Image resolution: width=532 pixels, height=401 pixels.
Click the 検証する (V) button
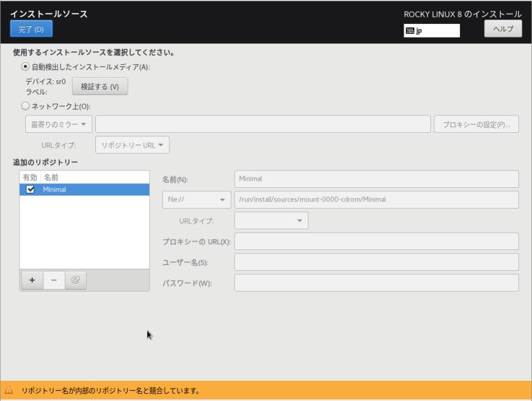pos(100,86)
